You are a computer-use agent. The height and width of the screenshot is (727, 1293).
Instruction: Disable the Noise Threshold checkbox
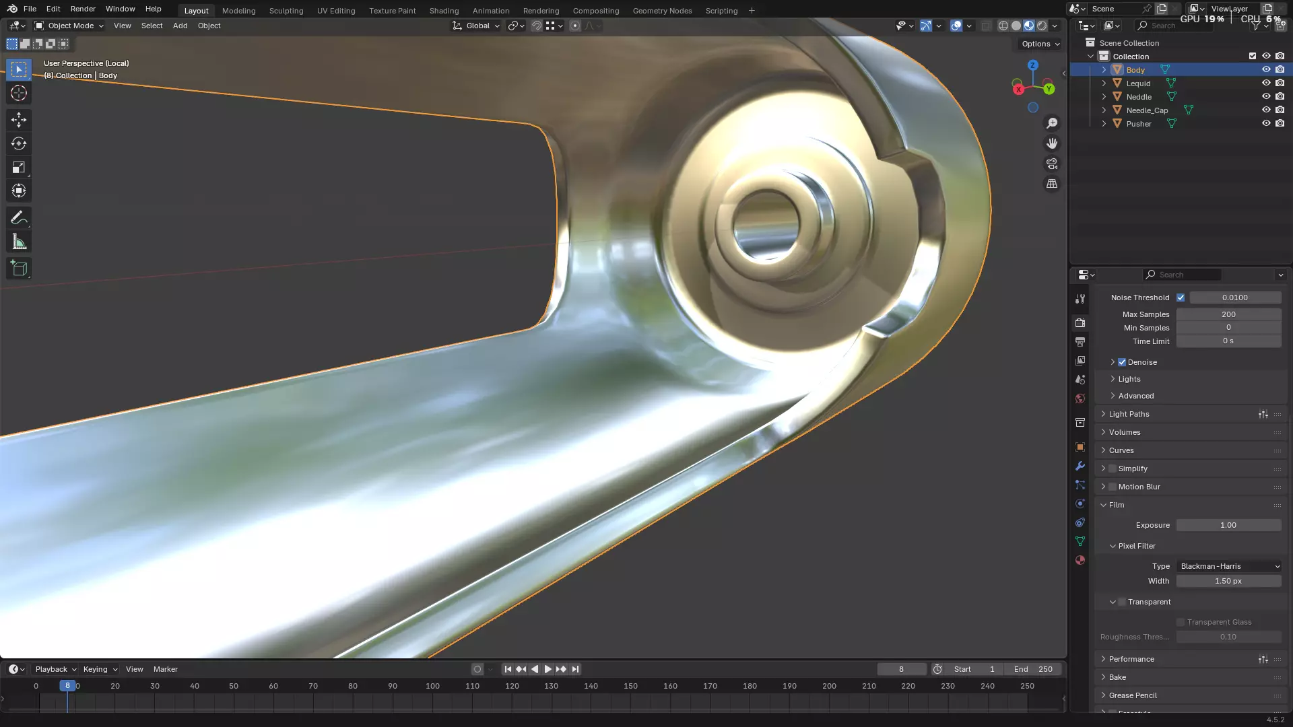1181,298
